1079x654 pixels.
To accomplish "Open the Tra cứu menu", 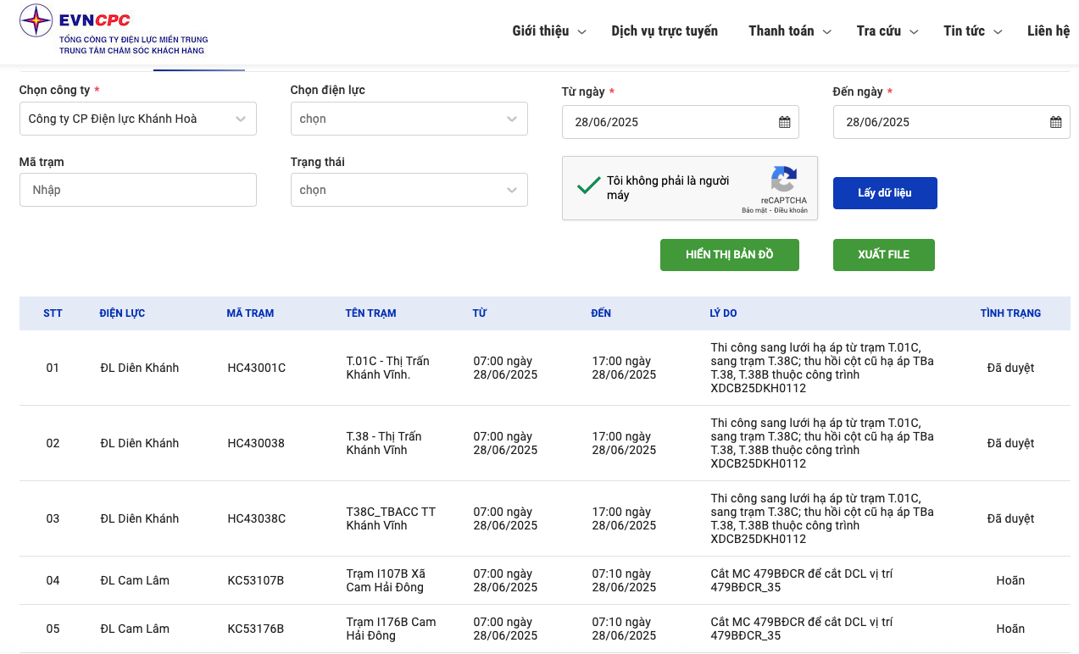I will [887, 31].
